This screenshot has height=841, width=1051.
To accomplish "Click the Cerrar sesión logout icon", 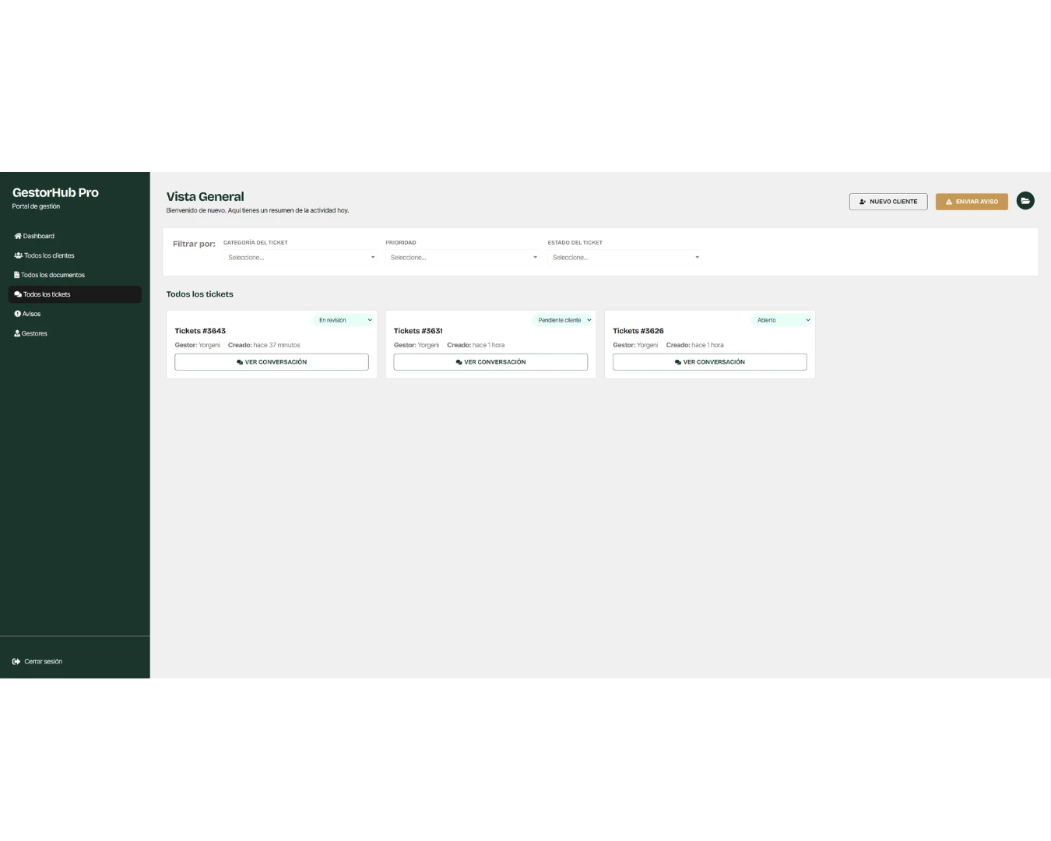I will pyautogui.click(x=16, y=662).
